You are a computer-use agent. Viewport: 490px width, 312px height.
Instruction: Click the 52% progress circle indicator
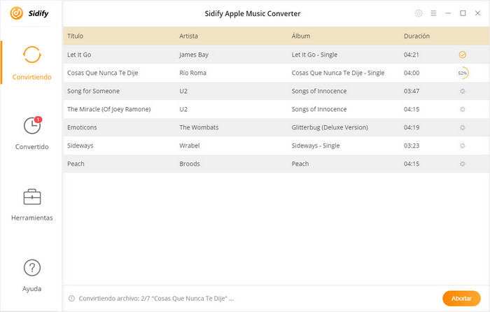(x=463, y=73)
